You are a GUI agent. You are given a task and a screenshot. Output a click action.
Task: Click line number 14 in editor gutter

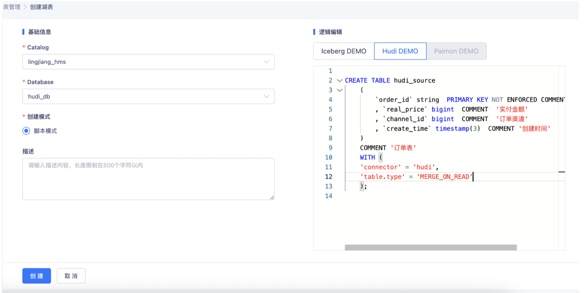(x=328, y=196)
